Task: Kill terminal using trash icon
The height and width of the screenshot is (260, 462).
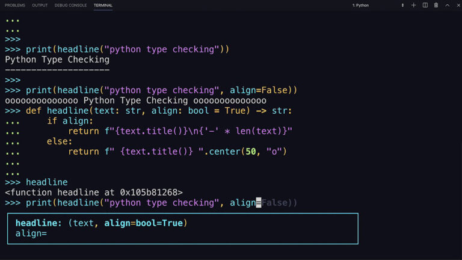Action: (x=436, y=5)
